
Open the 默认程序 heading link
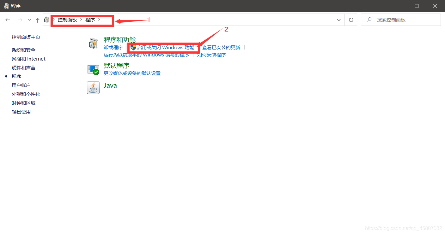[x=117, y=65]
